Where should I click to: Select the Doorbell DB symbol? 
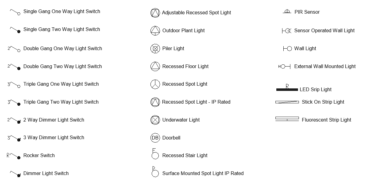coord(155,138)
